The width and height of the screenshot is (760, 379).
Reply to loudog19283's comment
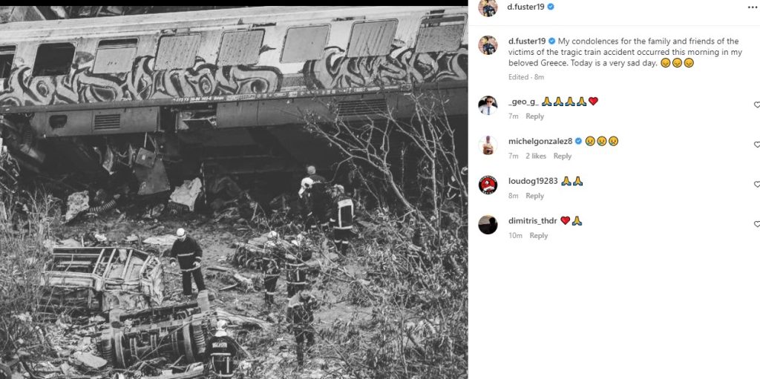pyautogui.click(x=534, y=196)
